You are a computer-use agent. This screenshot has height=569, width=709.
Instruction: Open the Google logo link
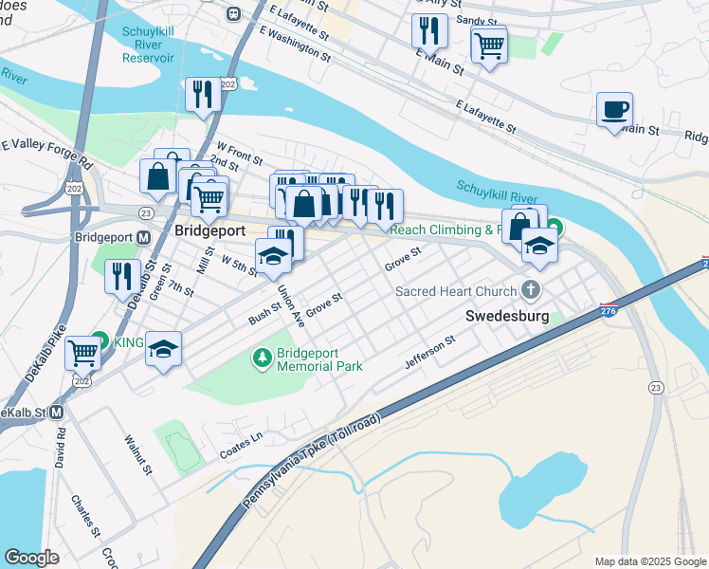(x=31, y=559)
